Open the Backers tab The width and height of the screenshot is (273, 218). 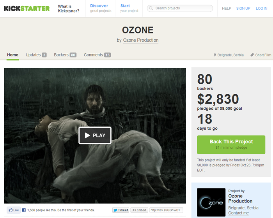pyautogui.click(x=65, y=55)
